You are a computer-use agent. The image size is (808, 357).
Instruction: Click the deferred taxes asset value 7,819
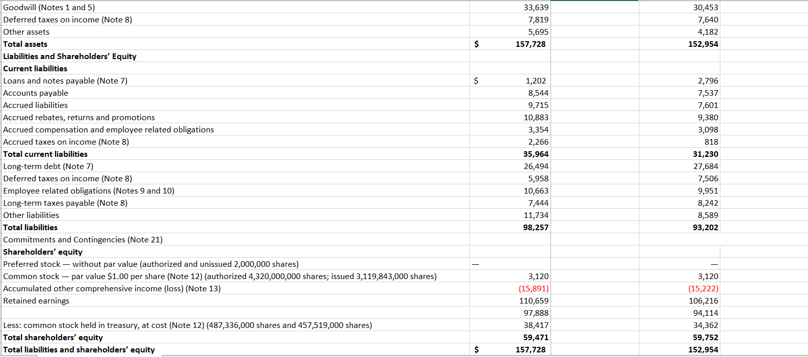point(510,19)
